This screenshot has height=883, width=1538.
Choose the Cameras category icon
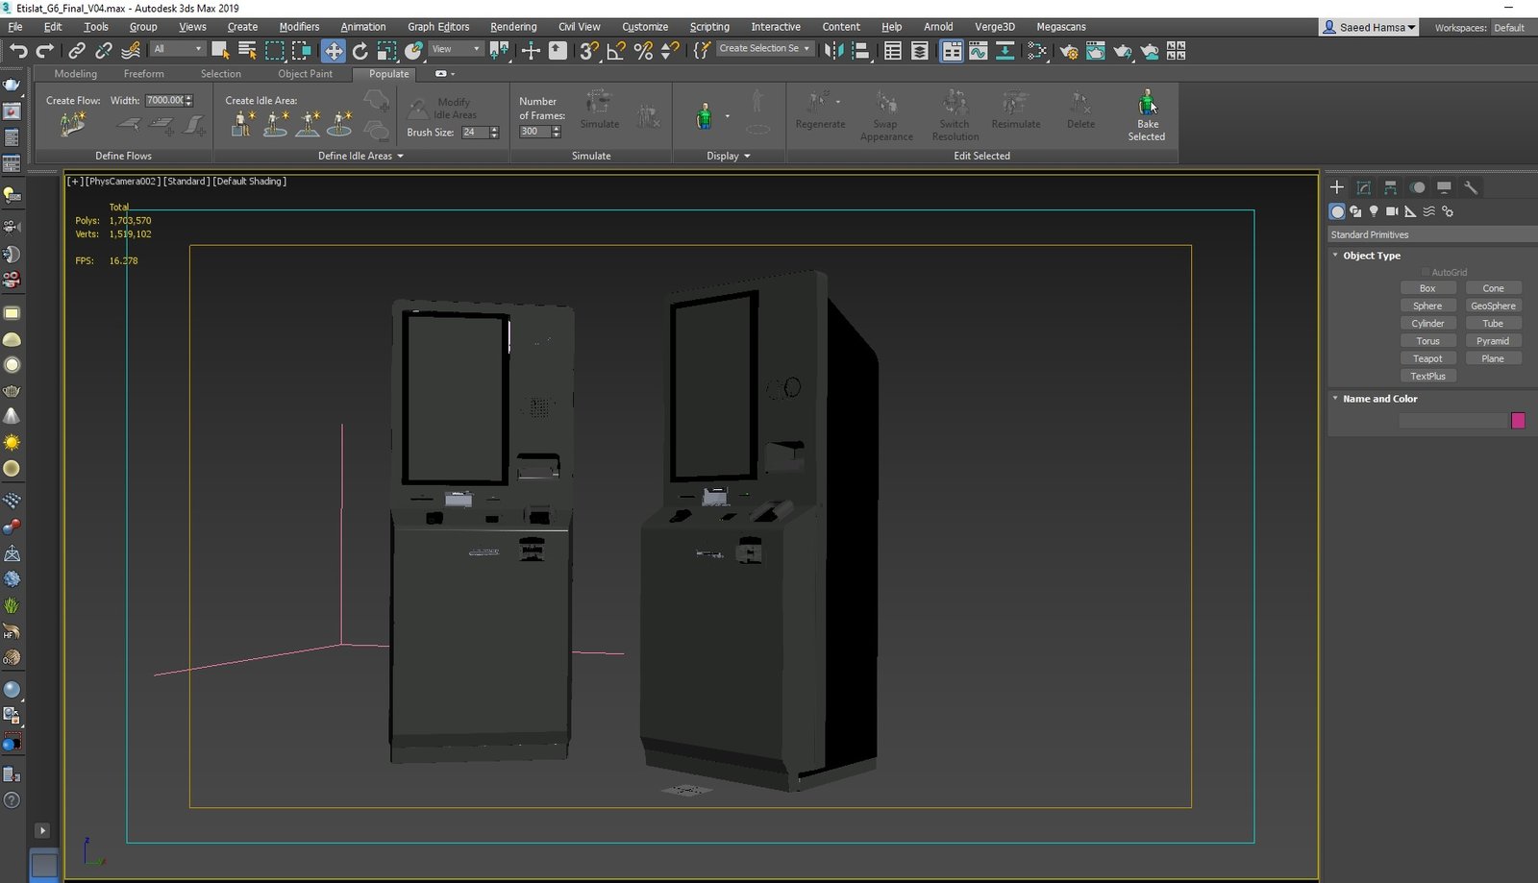1392,211
